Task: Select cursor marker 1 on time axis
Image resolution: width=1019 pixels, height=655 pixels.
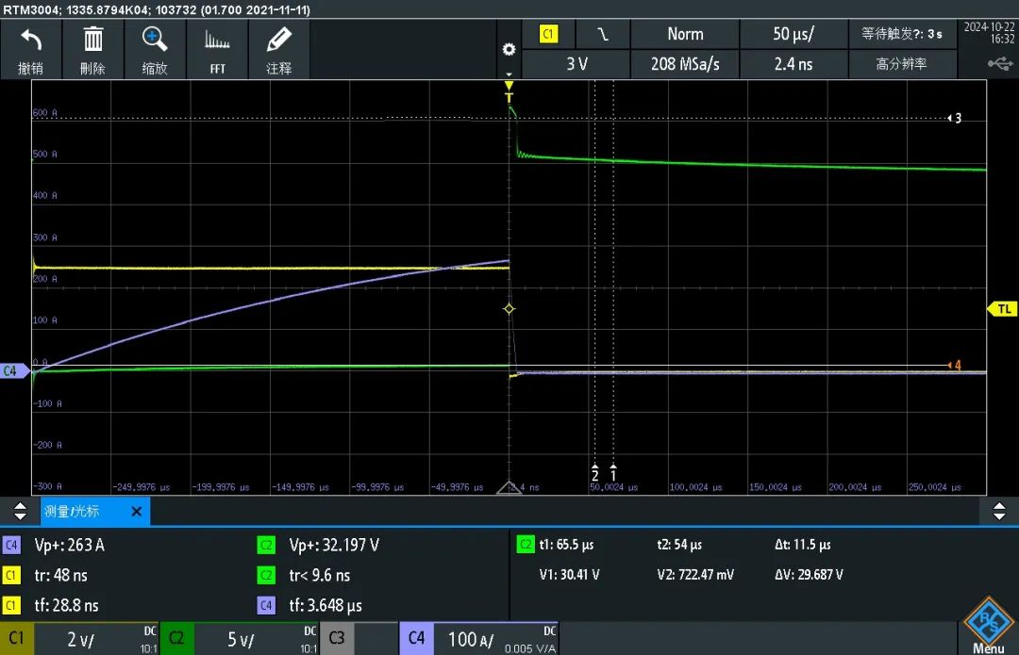Action: point(613,473)
